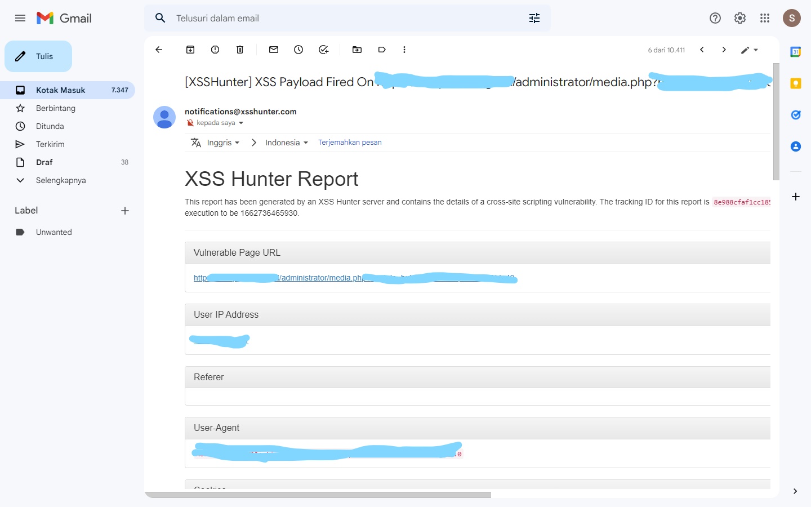This screenshot has width=811, height=507.
Task: Open the Google apps grid
Action: coord(765,18)
